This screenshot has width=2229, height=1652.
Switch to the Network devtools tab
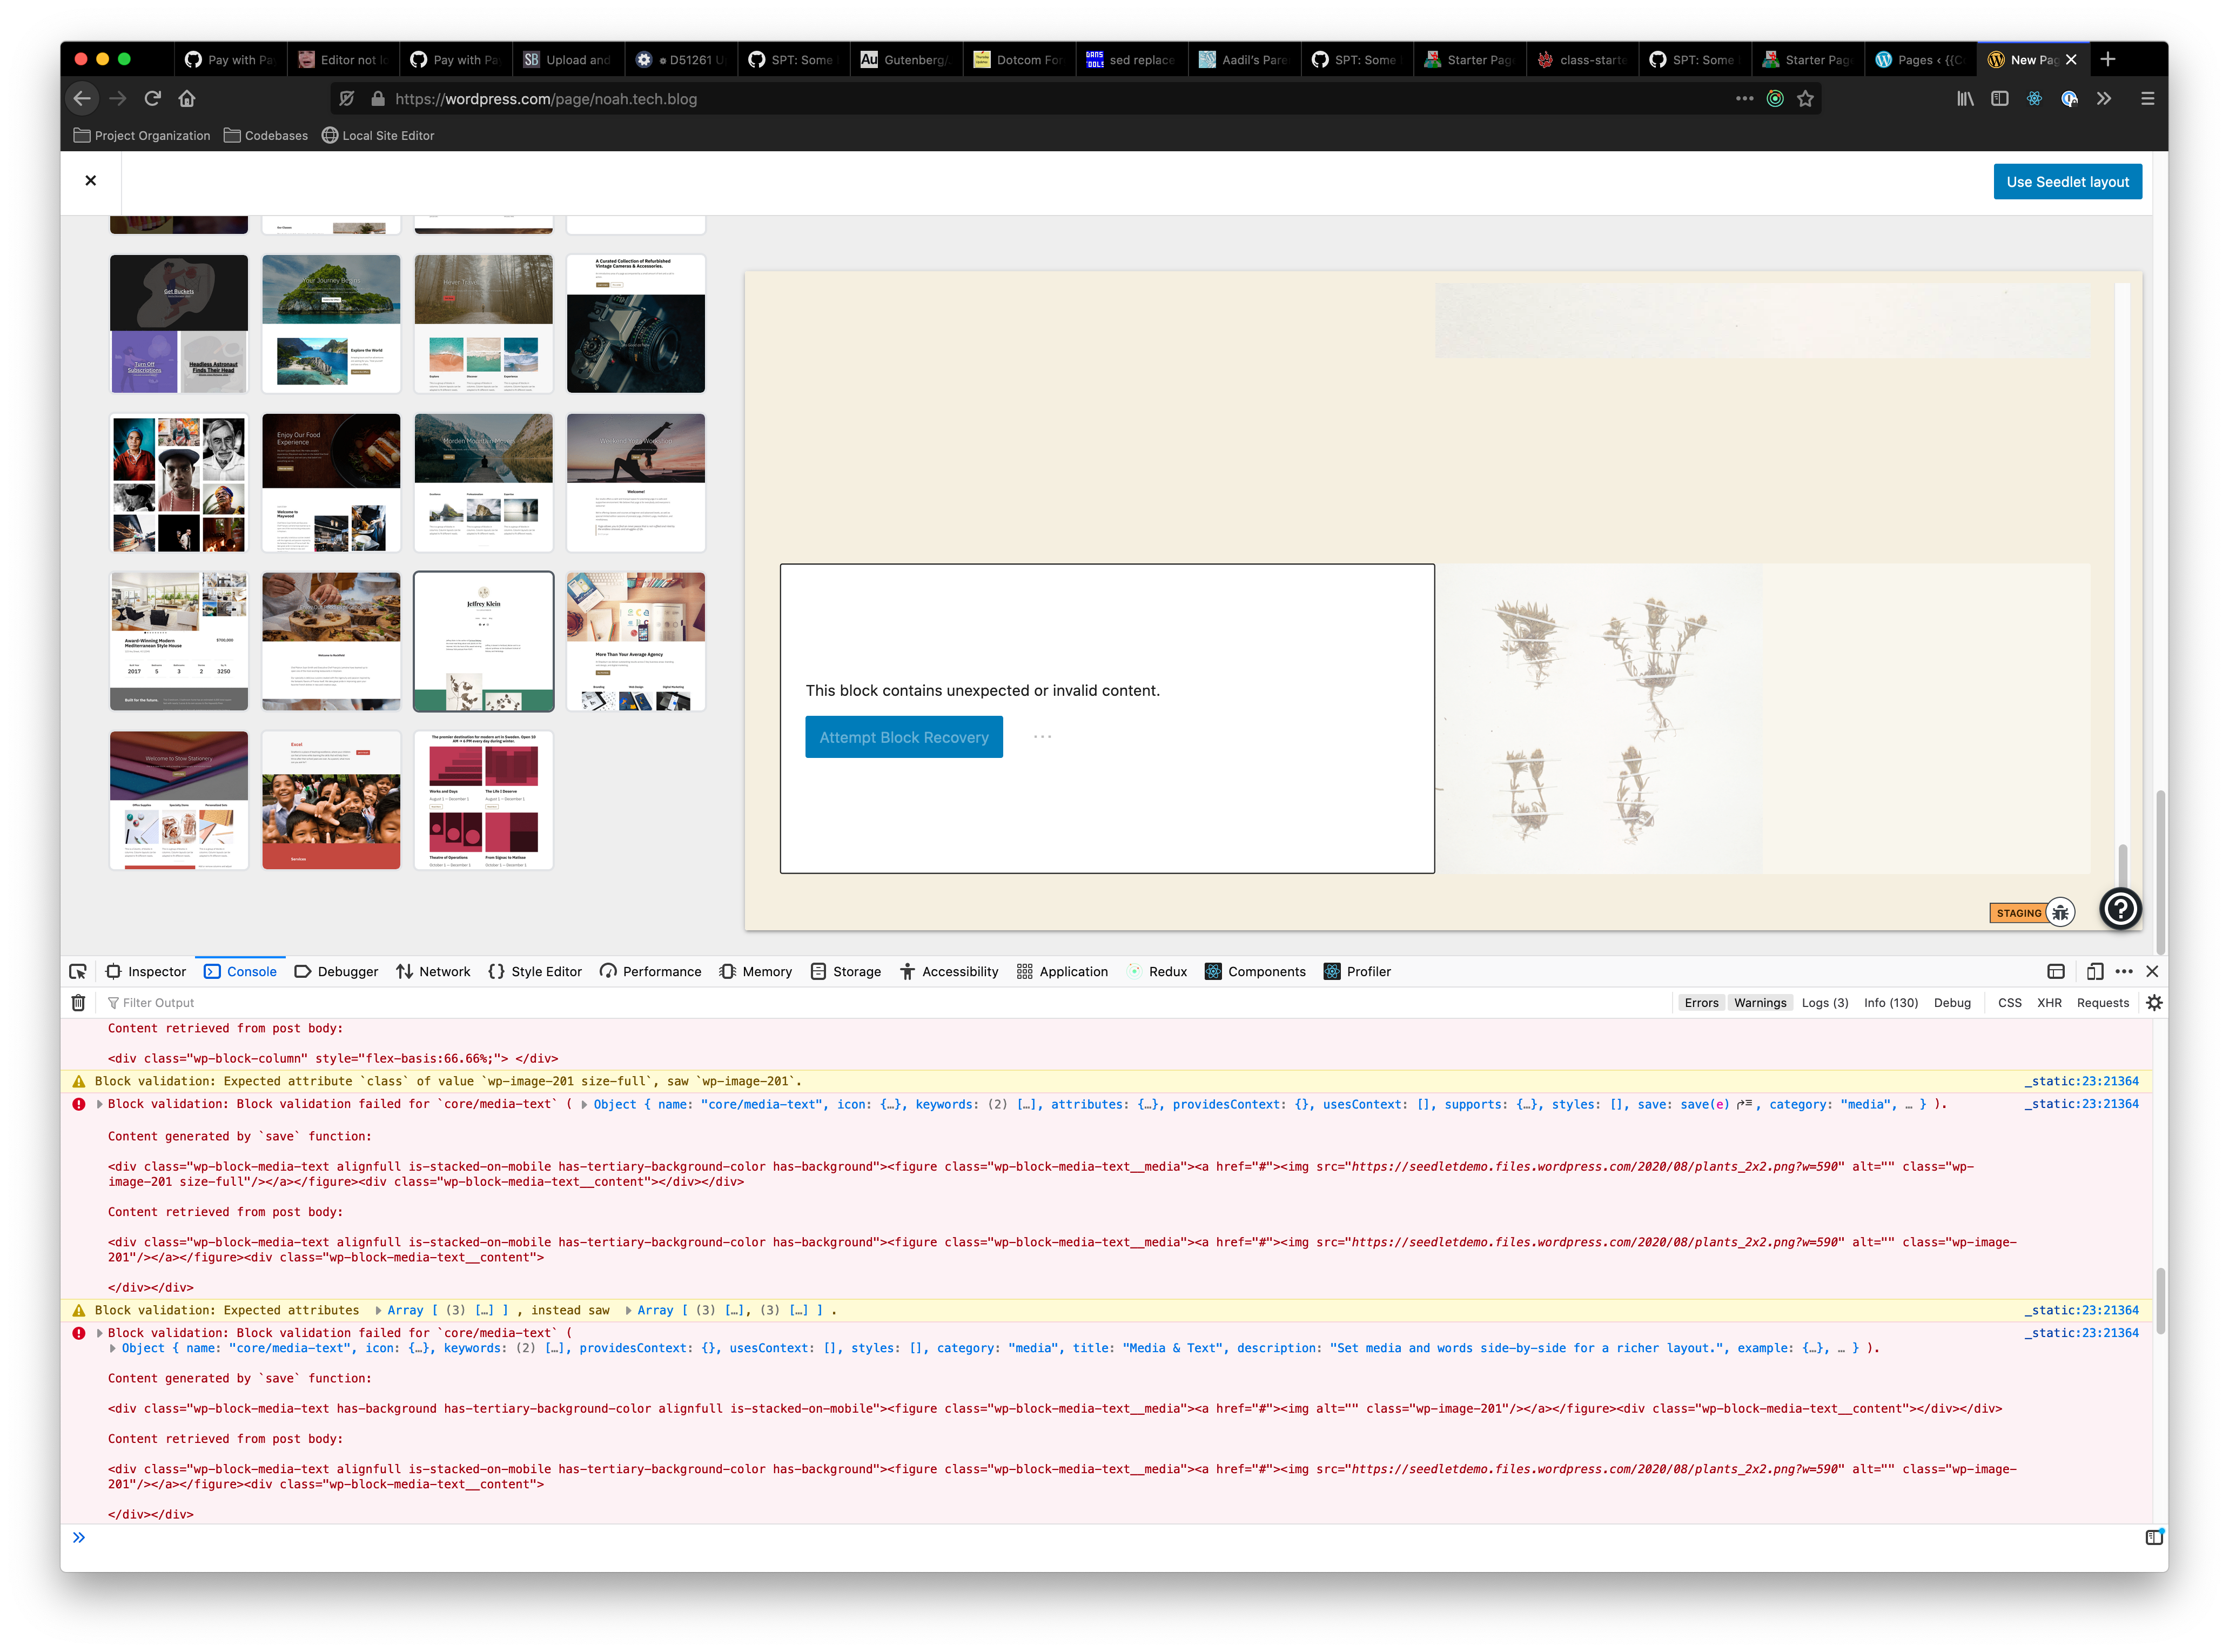(433, 971)
